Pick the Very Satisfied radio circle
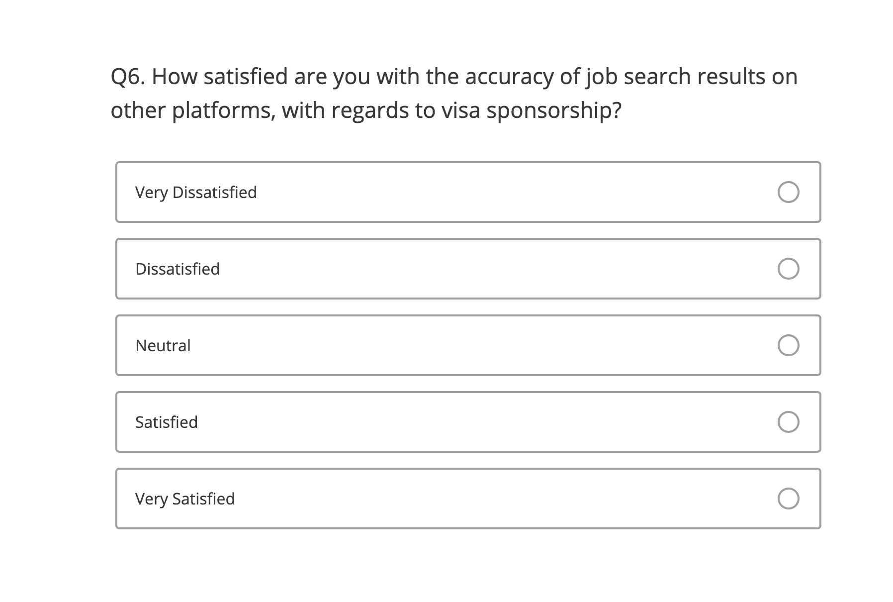893x602 pixels. pos(788,499)
